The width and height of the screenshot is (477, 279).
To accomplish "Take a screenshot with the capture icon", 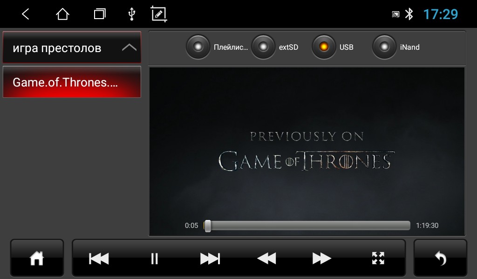I will (159, 14).
